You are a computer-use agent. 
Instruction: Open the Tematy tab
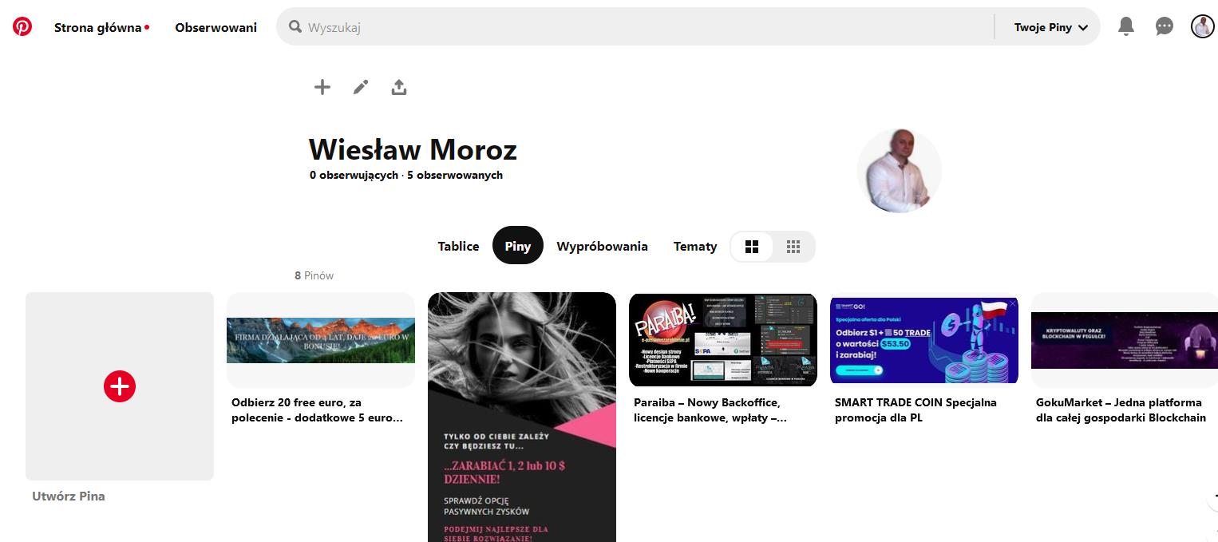click(695, 246)
